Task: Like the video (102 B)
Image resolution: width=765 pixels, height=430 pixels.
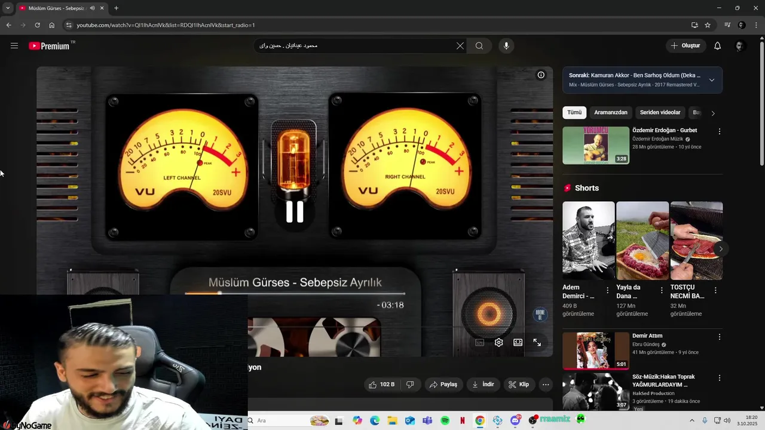Action: 381,385
